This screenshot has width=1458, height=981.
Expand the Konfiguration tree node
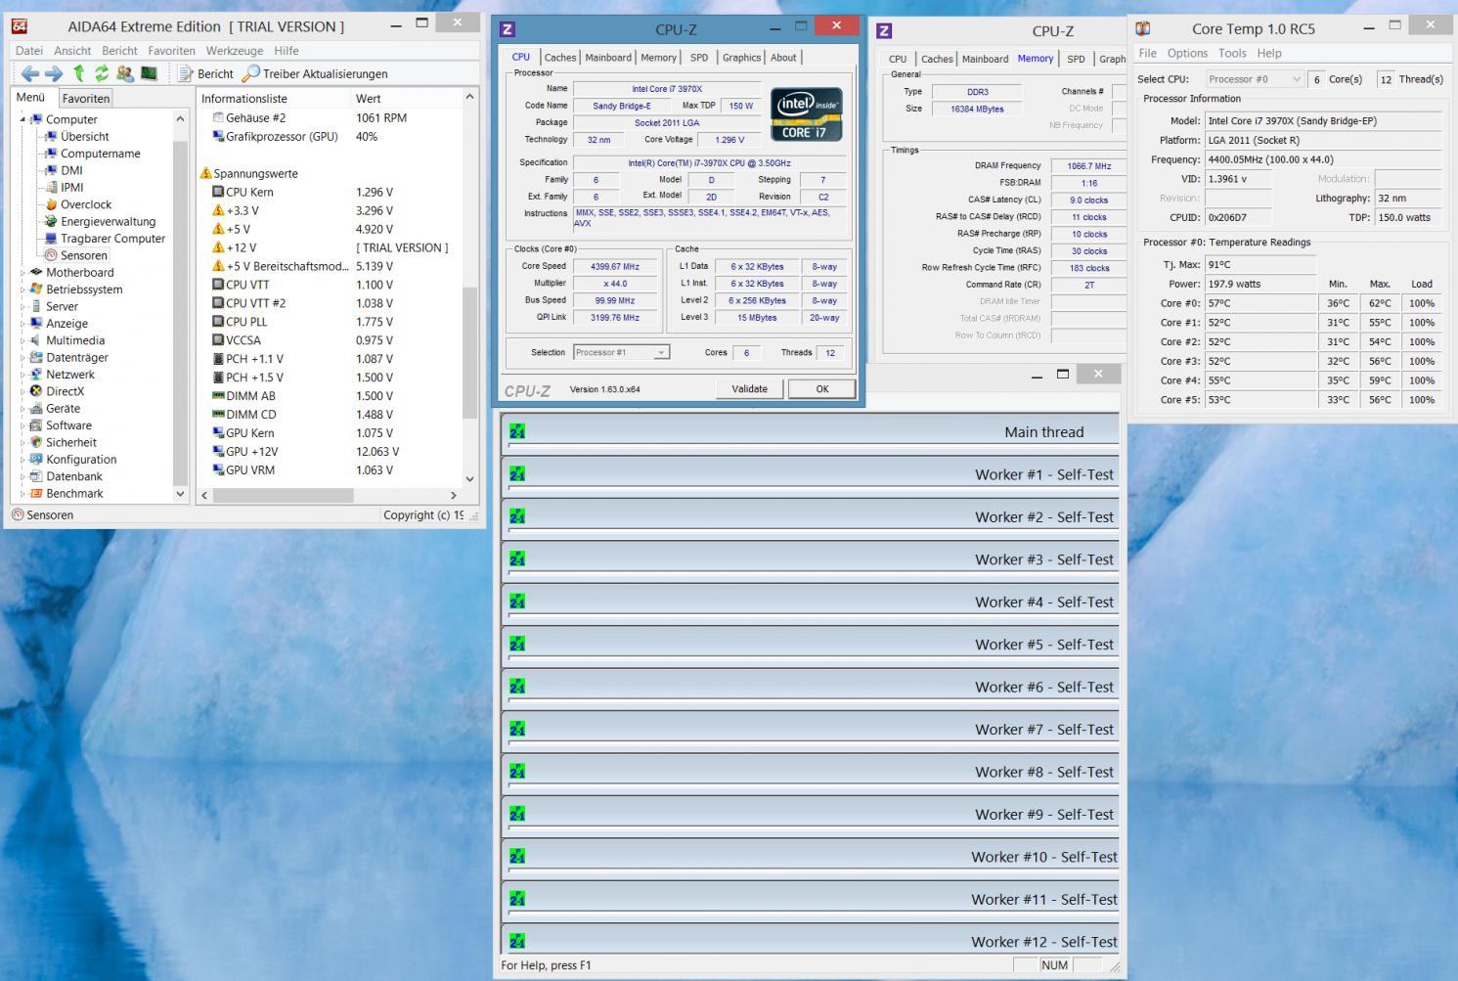(x=22, y=460)
